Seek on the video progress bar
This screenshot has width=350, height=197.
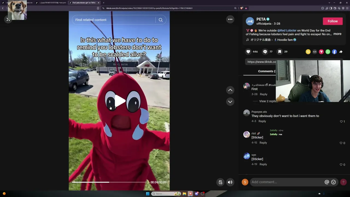[109, 182]
